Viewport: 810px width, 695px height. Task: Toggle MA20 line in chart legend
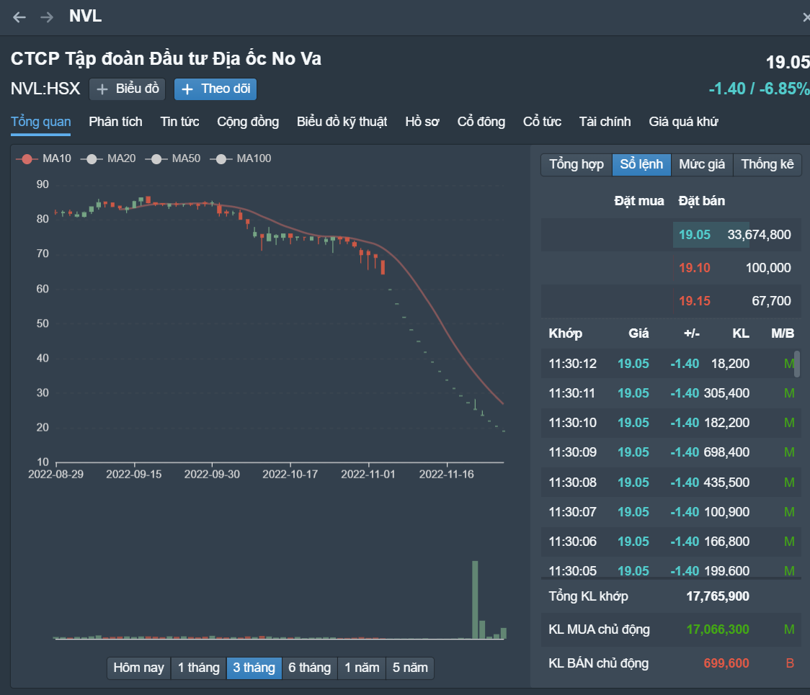click(x=108, y=158)
